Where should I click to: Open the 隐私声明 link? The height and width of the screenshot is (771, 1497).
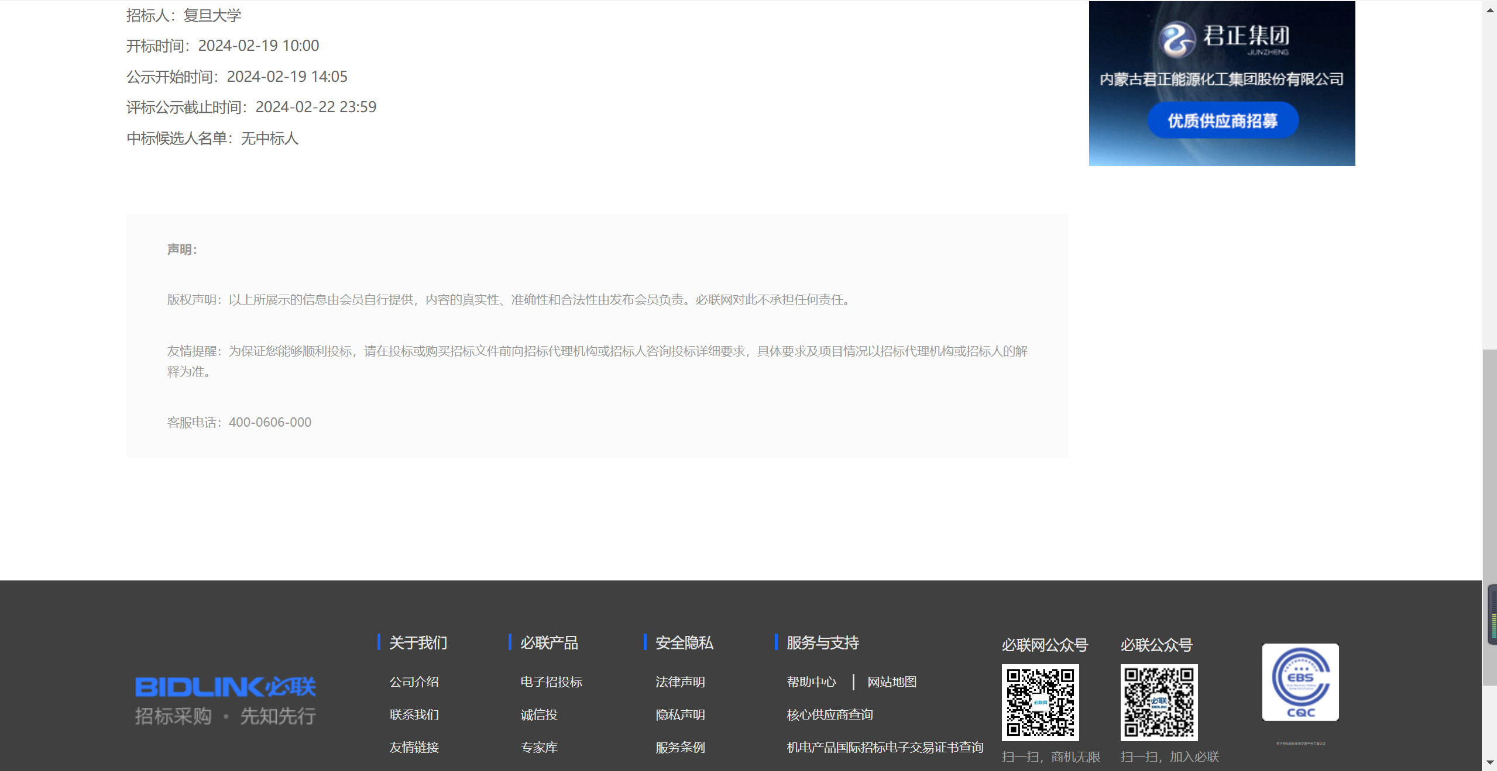[680, 714]
